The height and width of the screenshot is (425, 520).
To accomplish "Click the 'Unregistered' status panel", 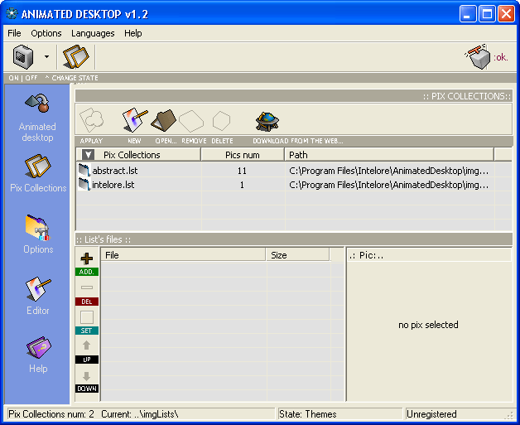I will (x=459, y=414).
